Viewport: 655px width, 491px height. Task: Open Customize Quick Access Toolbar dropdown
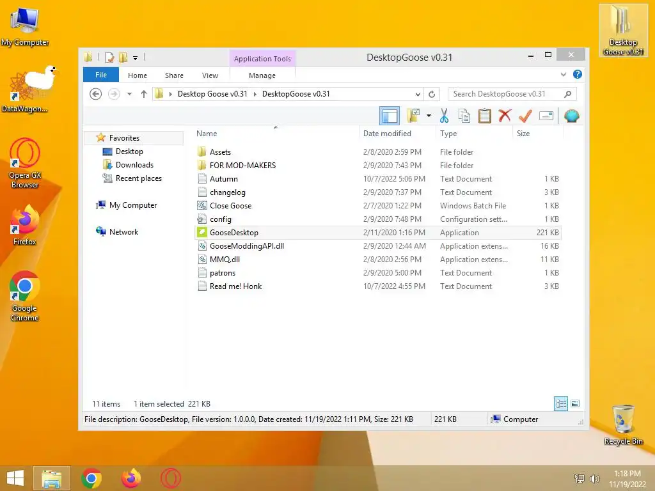(136, 58)
